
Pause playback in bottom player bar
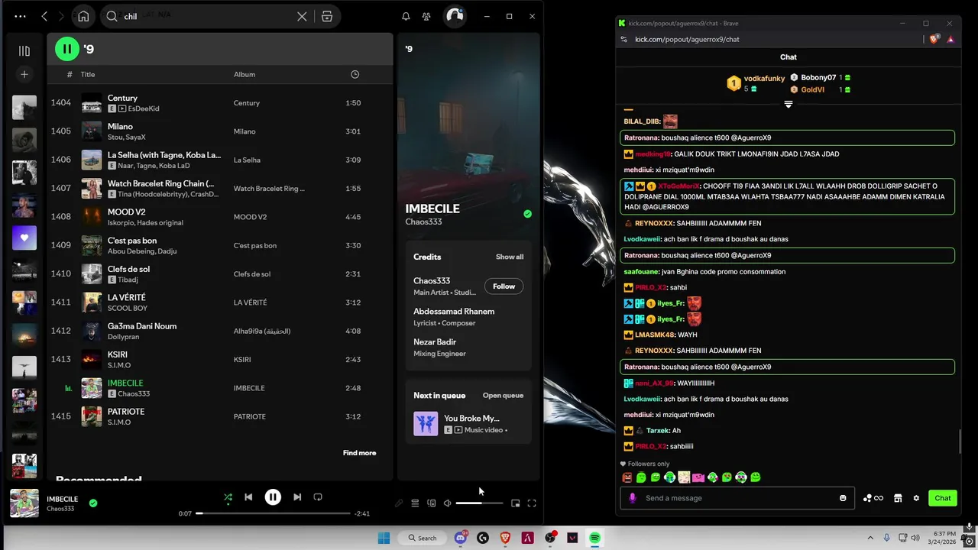(x=273, y=497)
